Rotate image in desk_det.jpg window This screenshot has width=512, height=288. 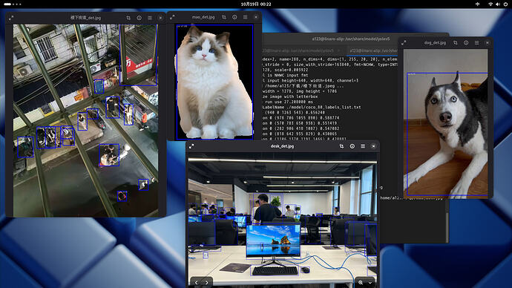(x=341, y=146)
